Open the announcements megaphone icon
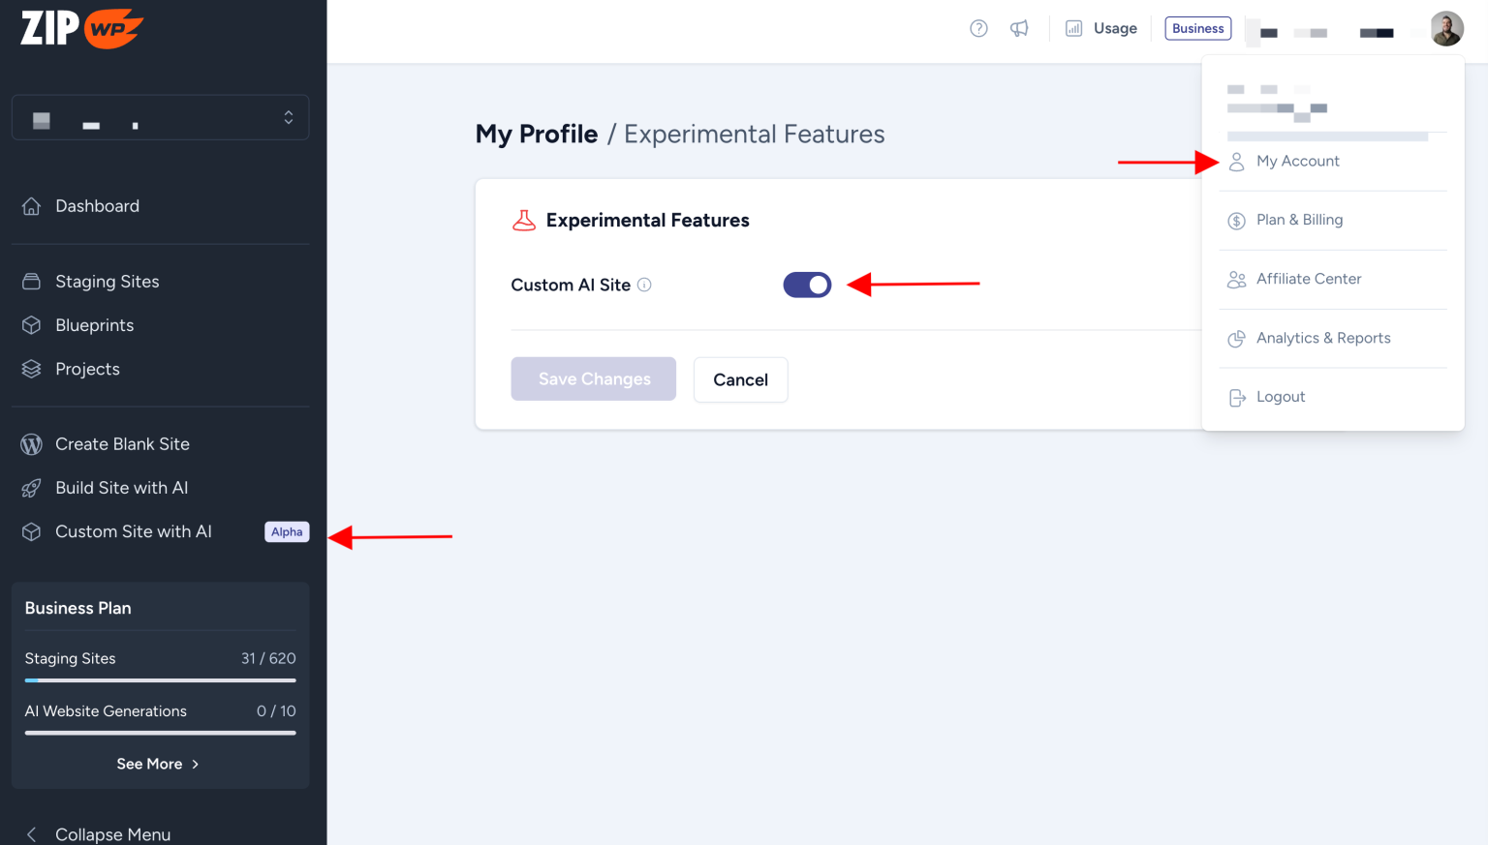 1019,28
